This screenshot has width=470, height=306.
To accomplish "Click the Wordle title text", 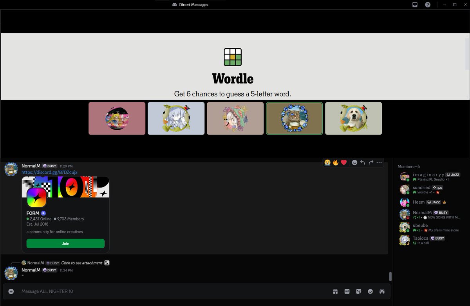I will pos(233,78).
